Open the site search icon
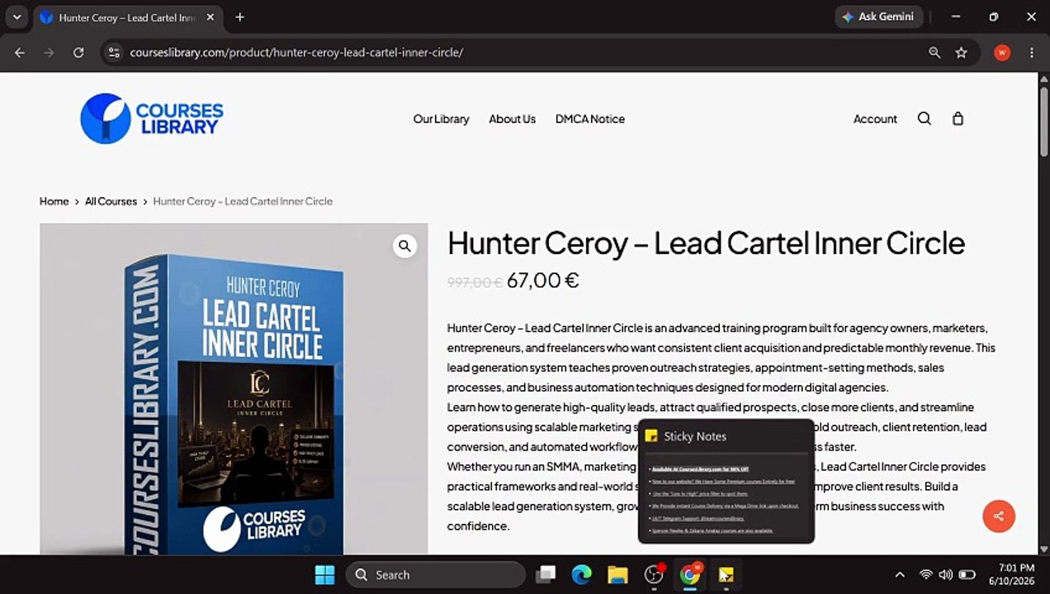Image resolution: width=1050 pixels, height=594 pixels. click(925, 119)
